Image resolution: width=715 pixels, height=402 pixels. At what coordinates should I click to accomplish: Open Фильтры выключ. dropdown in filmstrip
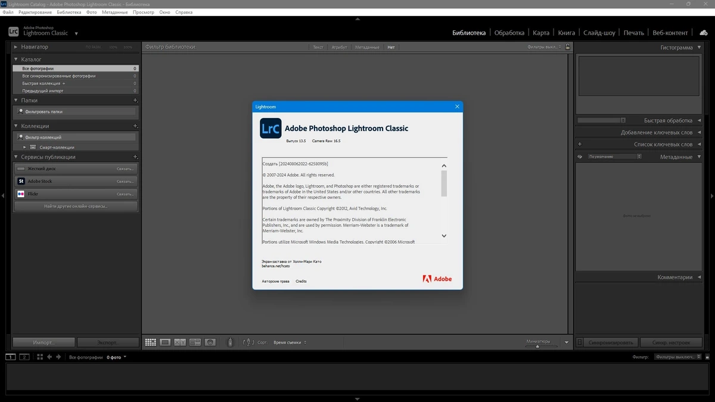678,357
